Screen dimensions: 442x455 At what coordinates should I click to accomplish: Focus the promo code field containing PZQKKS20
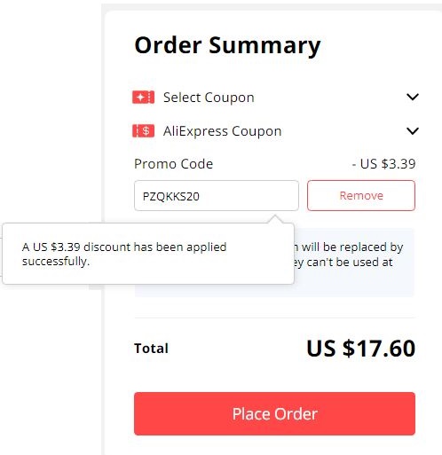[x=217, y=195]
